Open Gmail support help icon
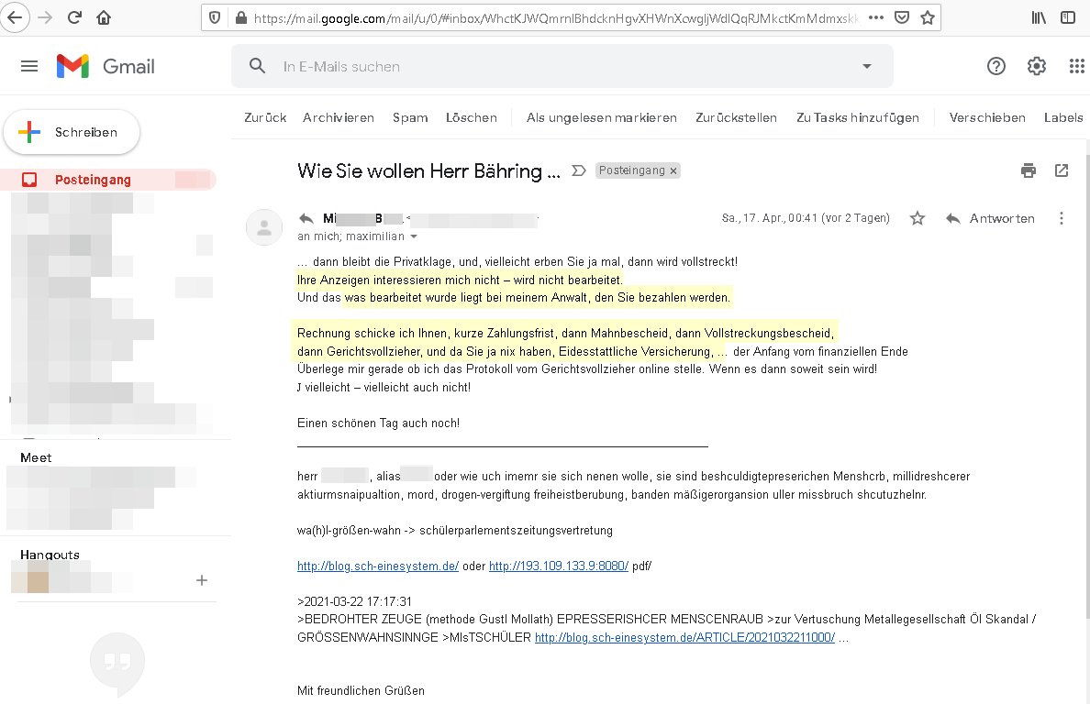The height and width of the screenshot is (704, 1090). pyautogui.click(x=996, y=66)
